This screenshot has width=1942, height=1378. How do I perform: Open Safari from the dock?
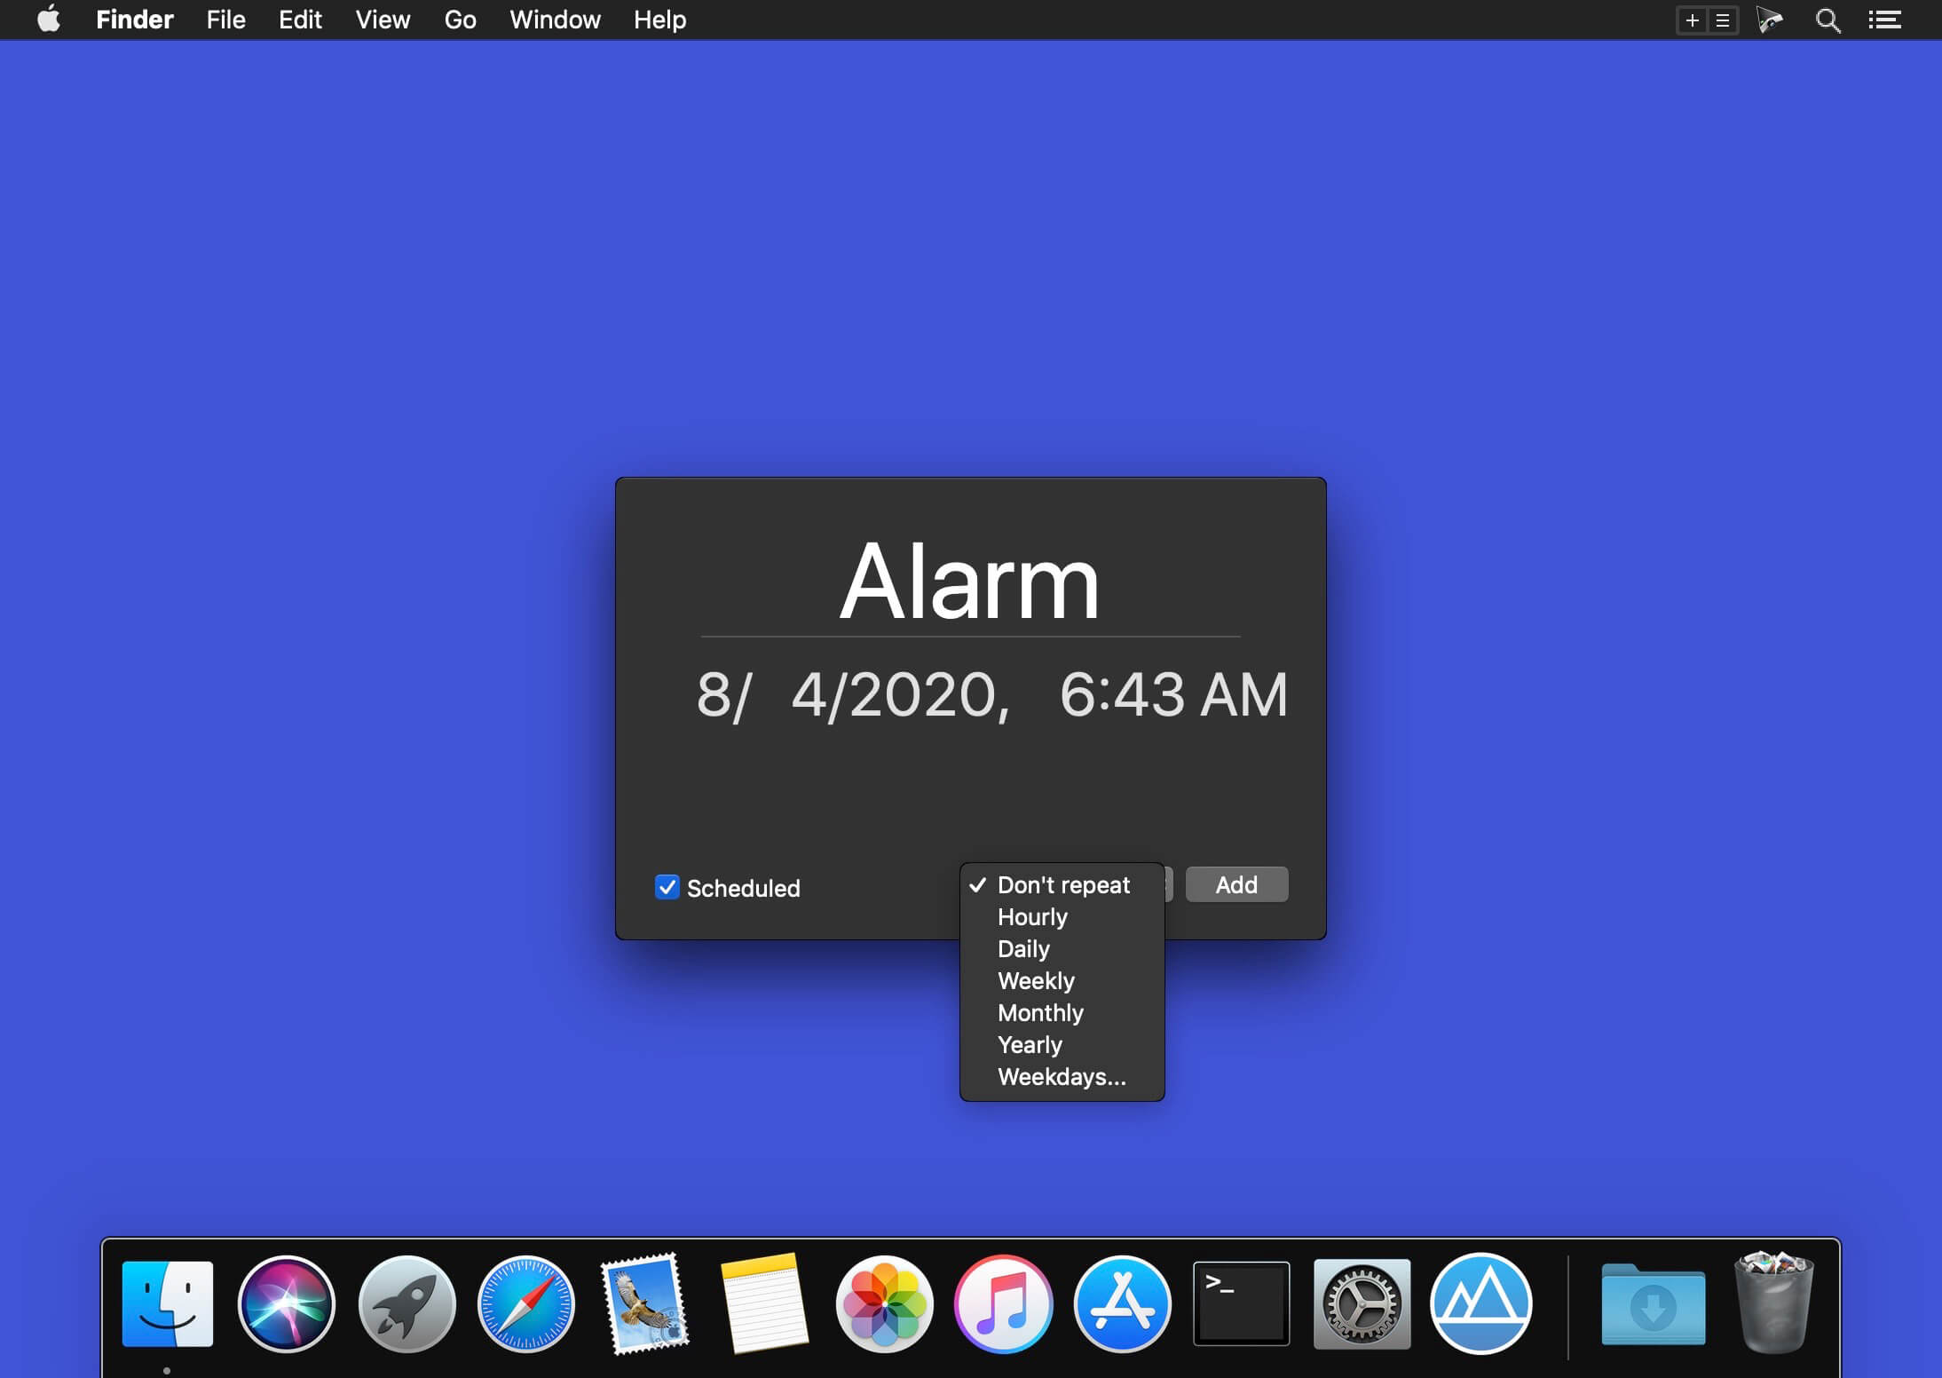526,1303
